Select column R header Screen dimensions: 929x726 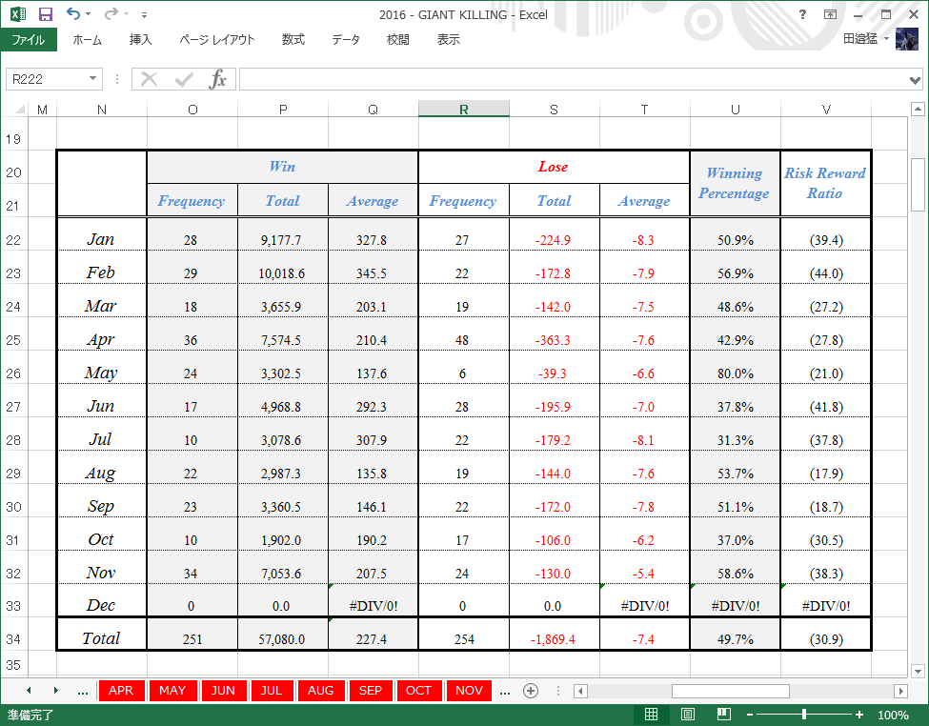463,109
